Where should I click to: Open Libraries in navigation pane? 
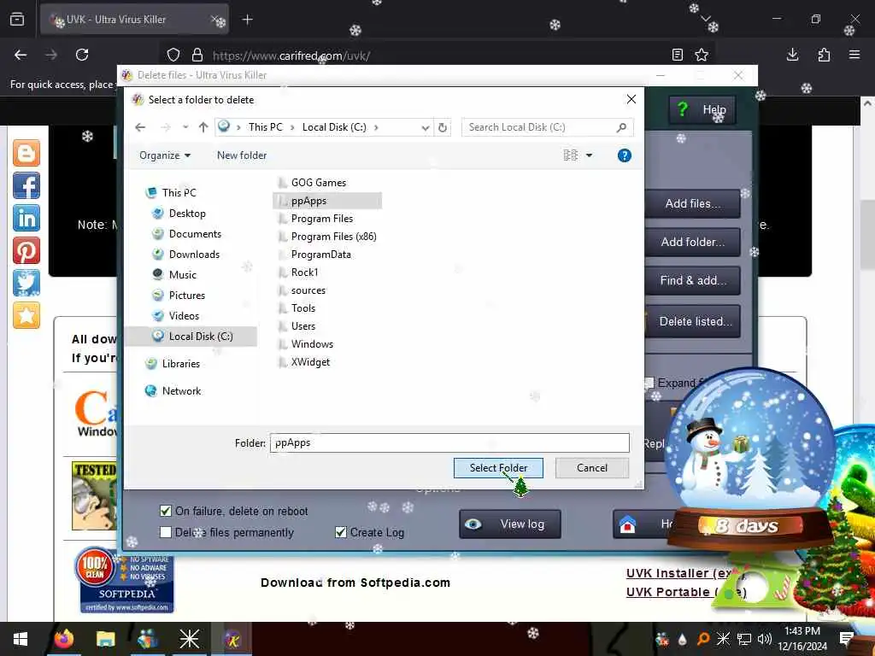point(181,364)
